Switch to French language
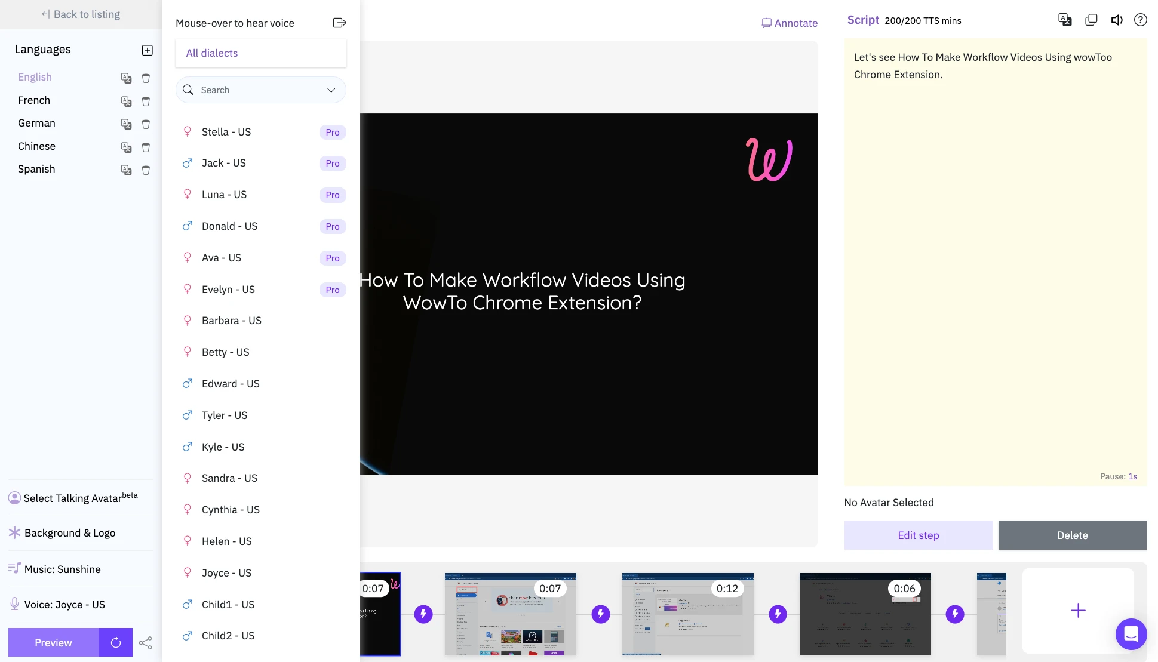Viewport: 1158px width, 662px height. coord(34,100)
